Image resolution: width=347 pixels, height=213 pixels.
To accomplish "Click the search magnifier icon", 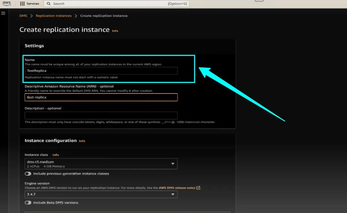I will (49, 3).
